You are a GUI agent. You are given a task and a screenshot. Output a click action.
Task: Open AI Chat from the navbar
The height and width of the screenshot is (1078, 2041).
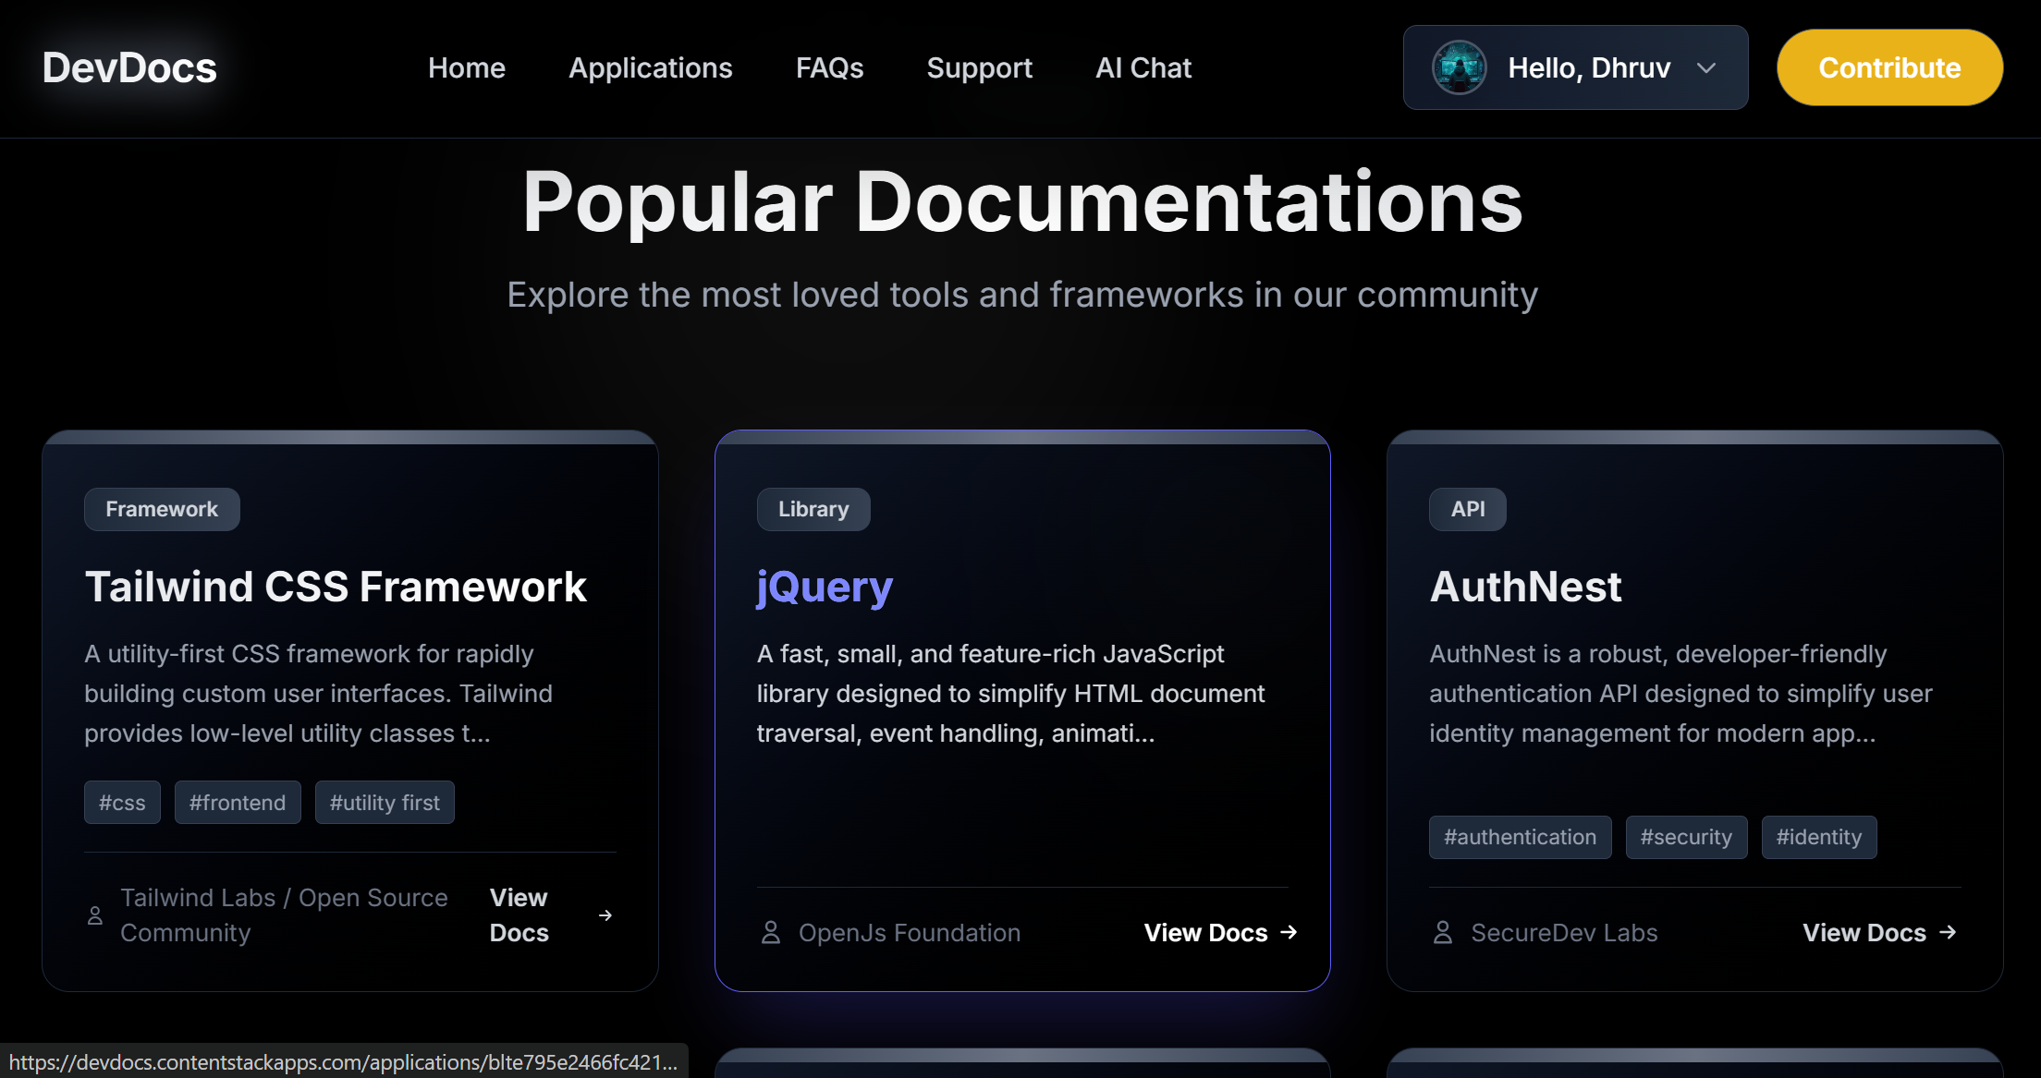(1143, 67)
